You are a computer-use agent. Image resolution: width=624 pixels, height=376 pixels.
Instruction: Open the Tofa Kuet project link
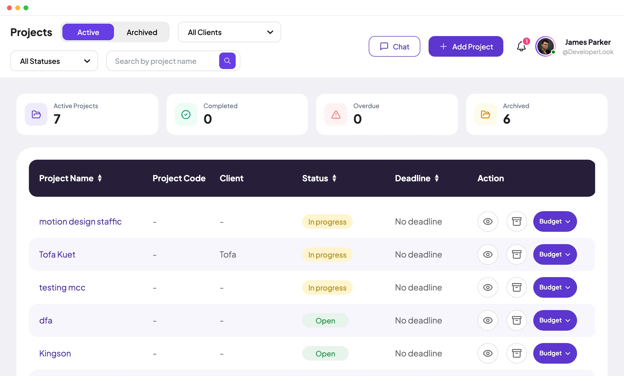[x=57, y=255]
